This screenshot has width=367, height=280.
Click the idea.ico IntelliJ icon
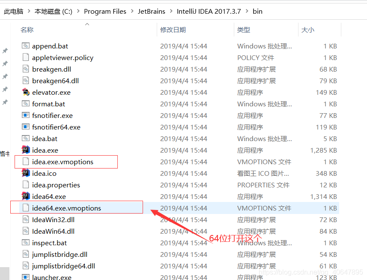[x=26, y=173]
